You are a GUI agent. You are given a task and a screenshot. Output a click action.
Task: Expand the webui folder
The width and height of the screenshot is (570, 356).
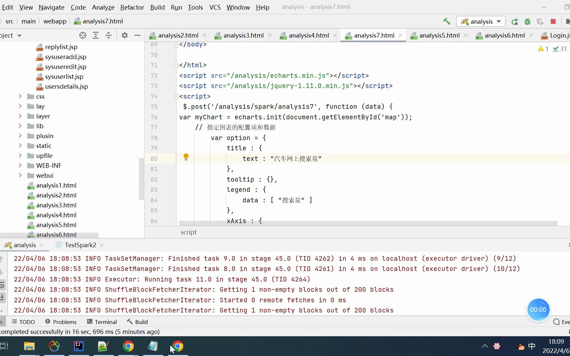pos(20,175)
